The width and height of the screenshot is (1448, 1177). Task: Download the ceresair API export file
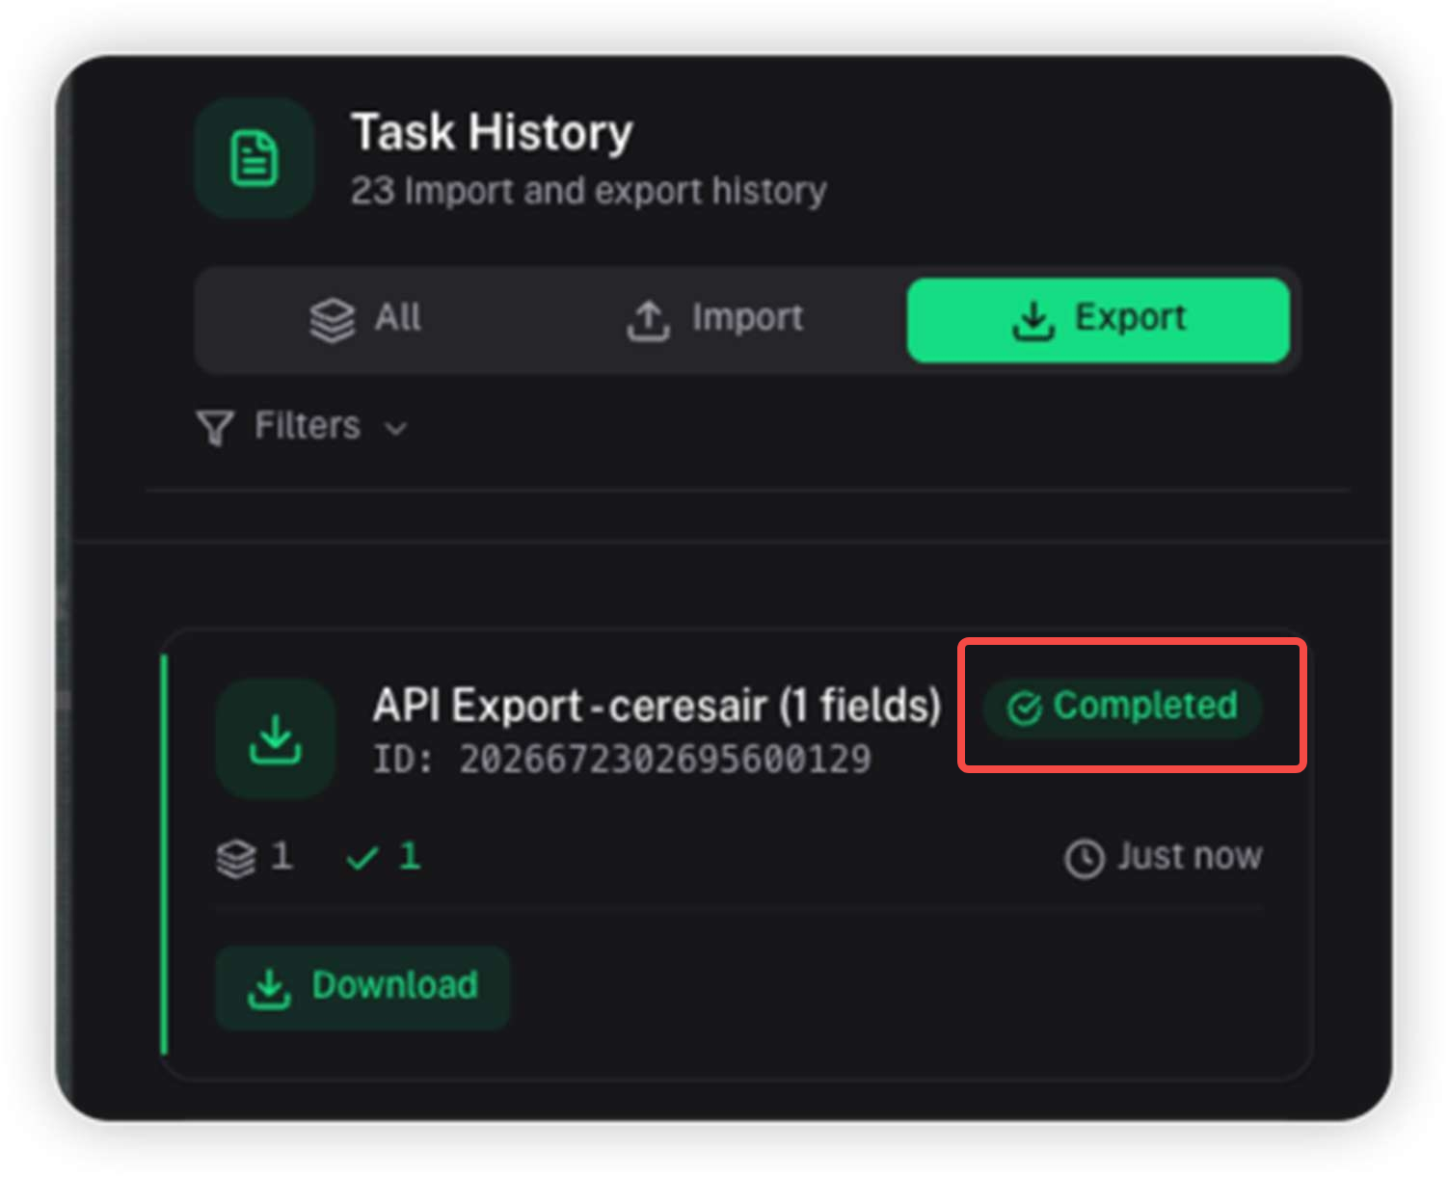tap(362, 987)
